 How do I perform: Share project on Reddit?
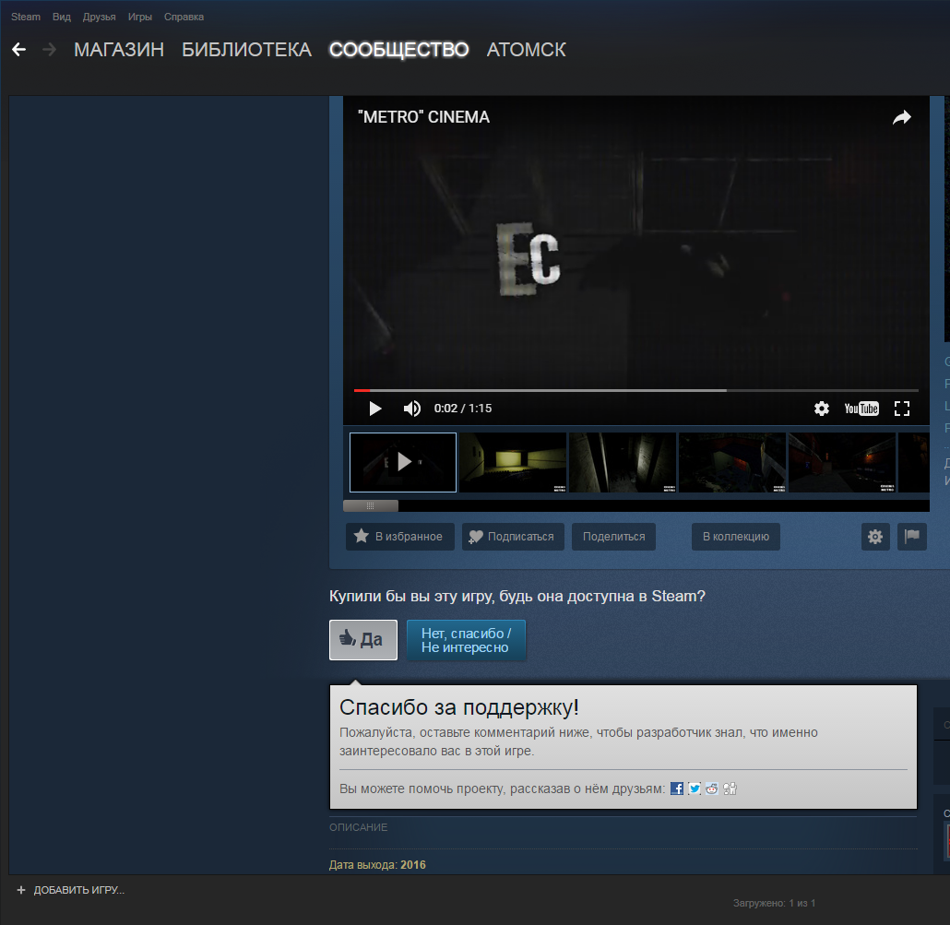[x=712, y=789]
